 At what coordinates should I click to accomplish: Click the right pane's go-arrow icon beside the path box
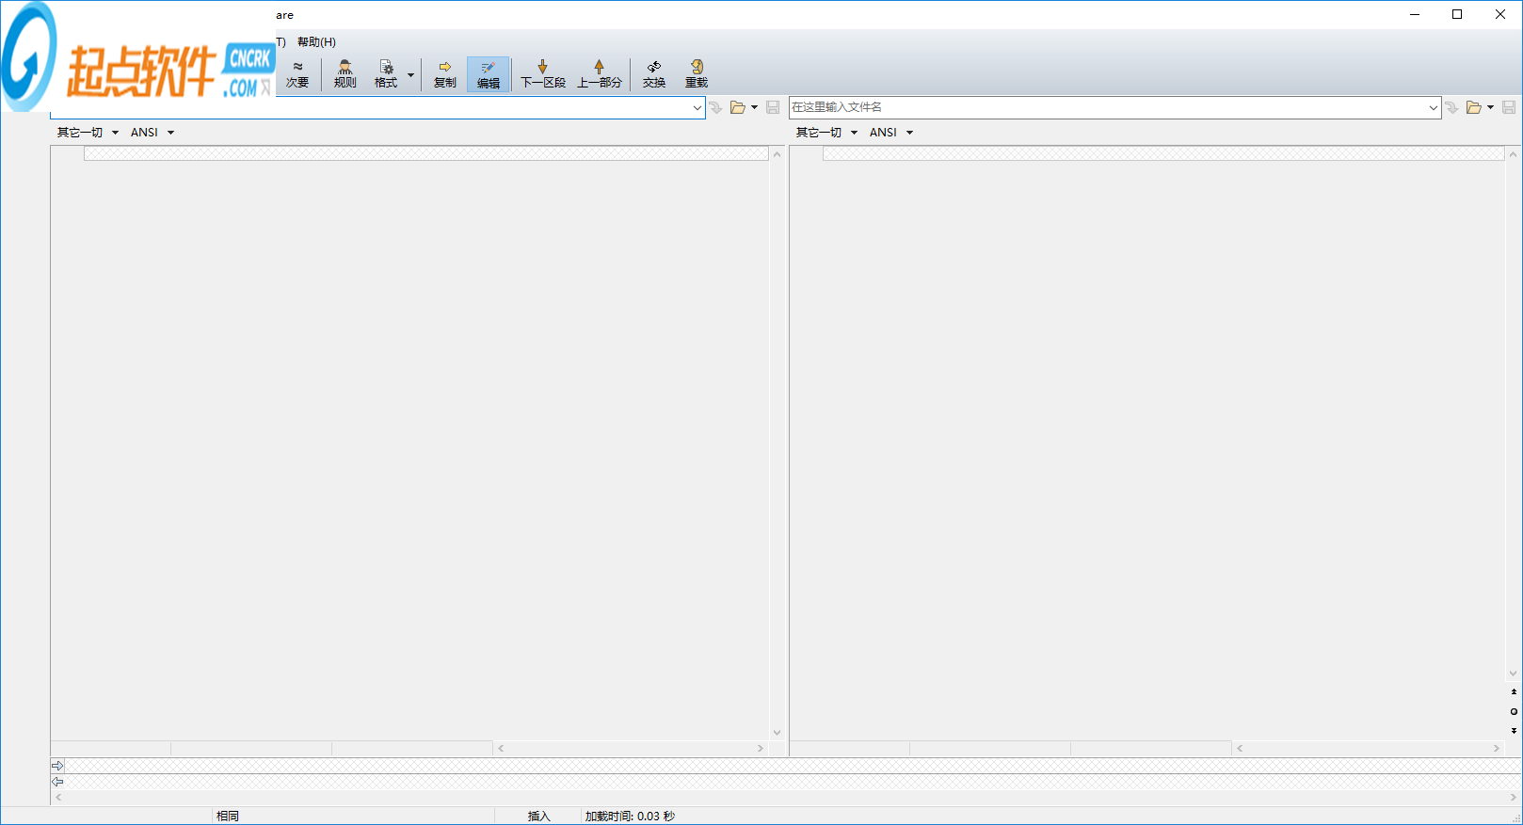1452,107
